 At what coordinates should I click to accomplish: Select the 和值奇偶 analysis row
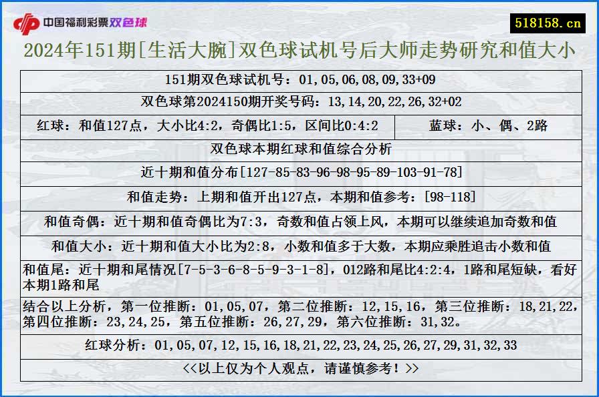point(299,222)
